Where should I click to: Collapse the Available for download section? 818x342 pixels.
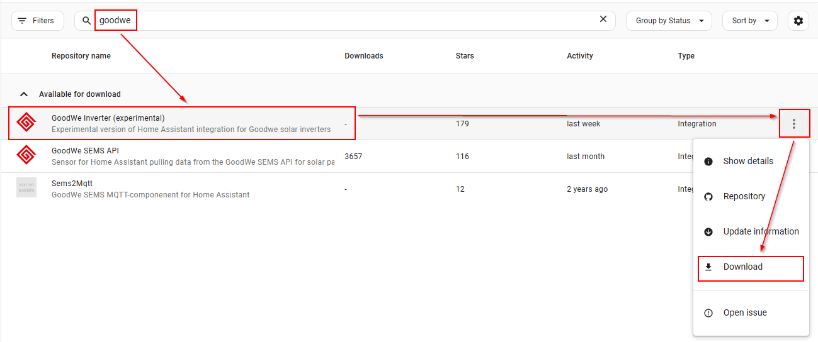pyautogui.click(x=24, y=94)
